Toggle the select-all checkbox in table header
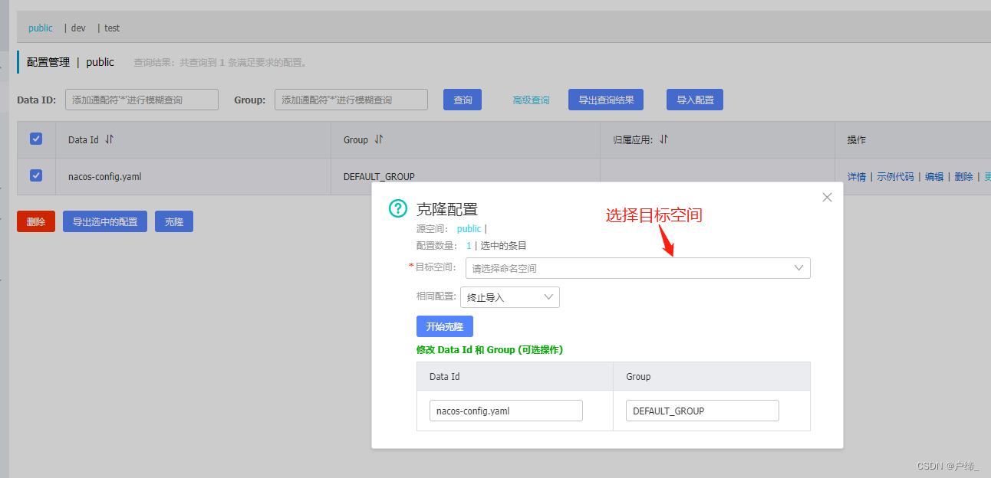The image size is (991, 478). coord(35,139)
